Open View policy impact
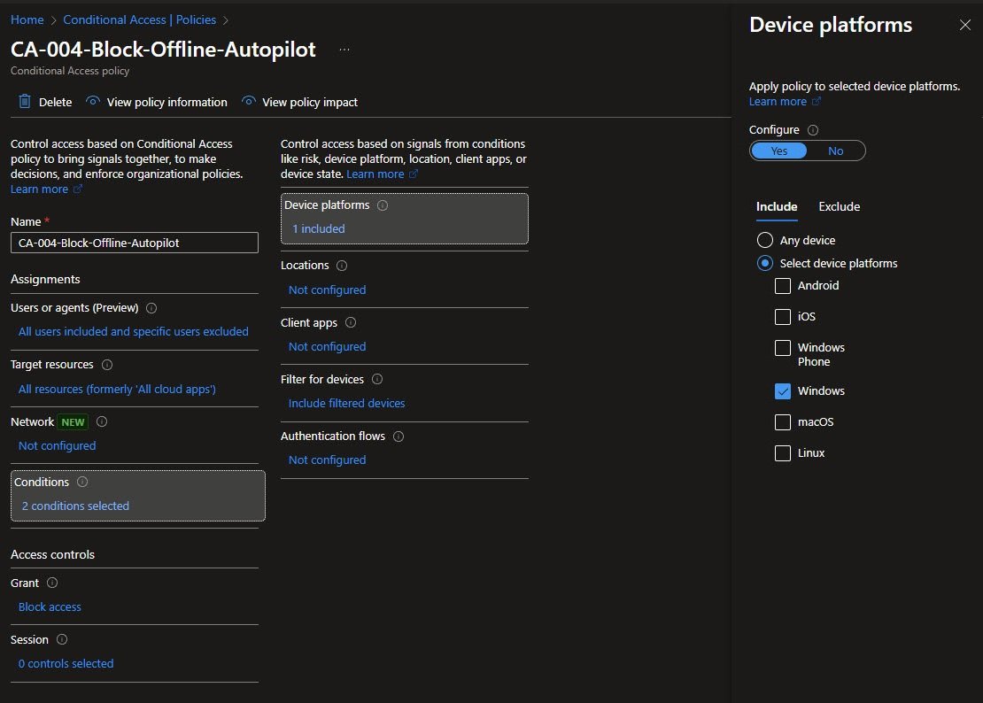The width and height of the screenshot is (983, 703). click(309, 102)
